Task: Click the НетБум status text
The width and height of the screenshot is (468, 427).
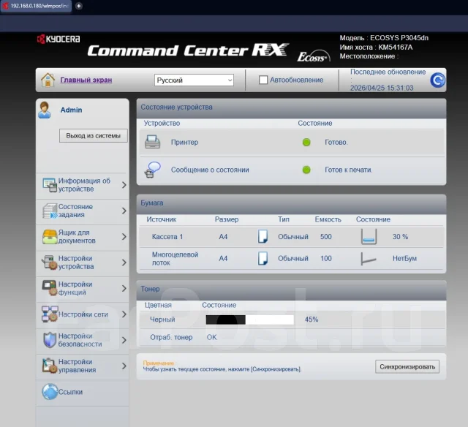Action: tap(404, 258)
